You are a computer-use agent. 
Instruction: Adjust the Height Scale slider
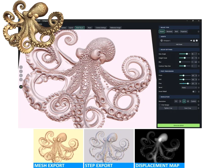[x=184, y=58]
